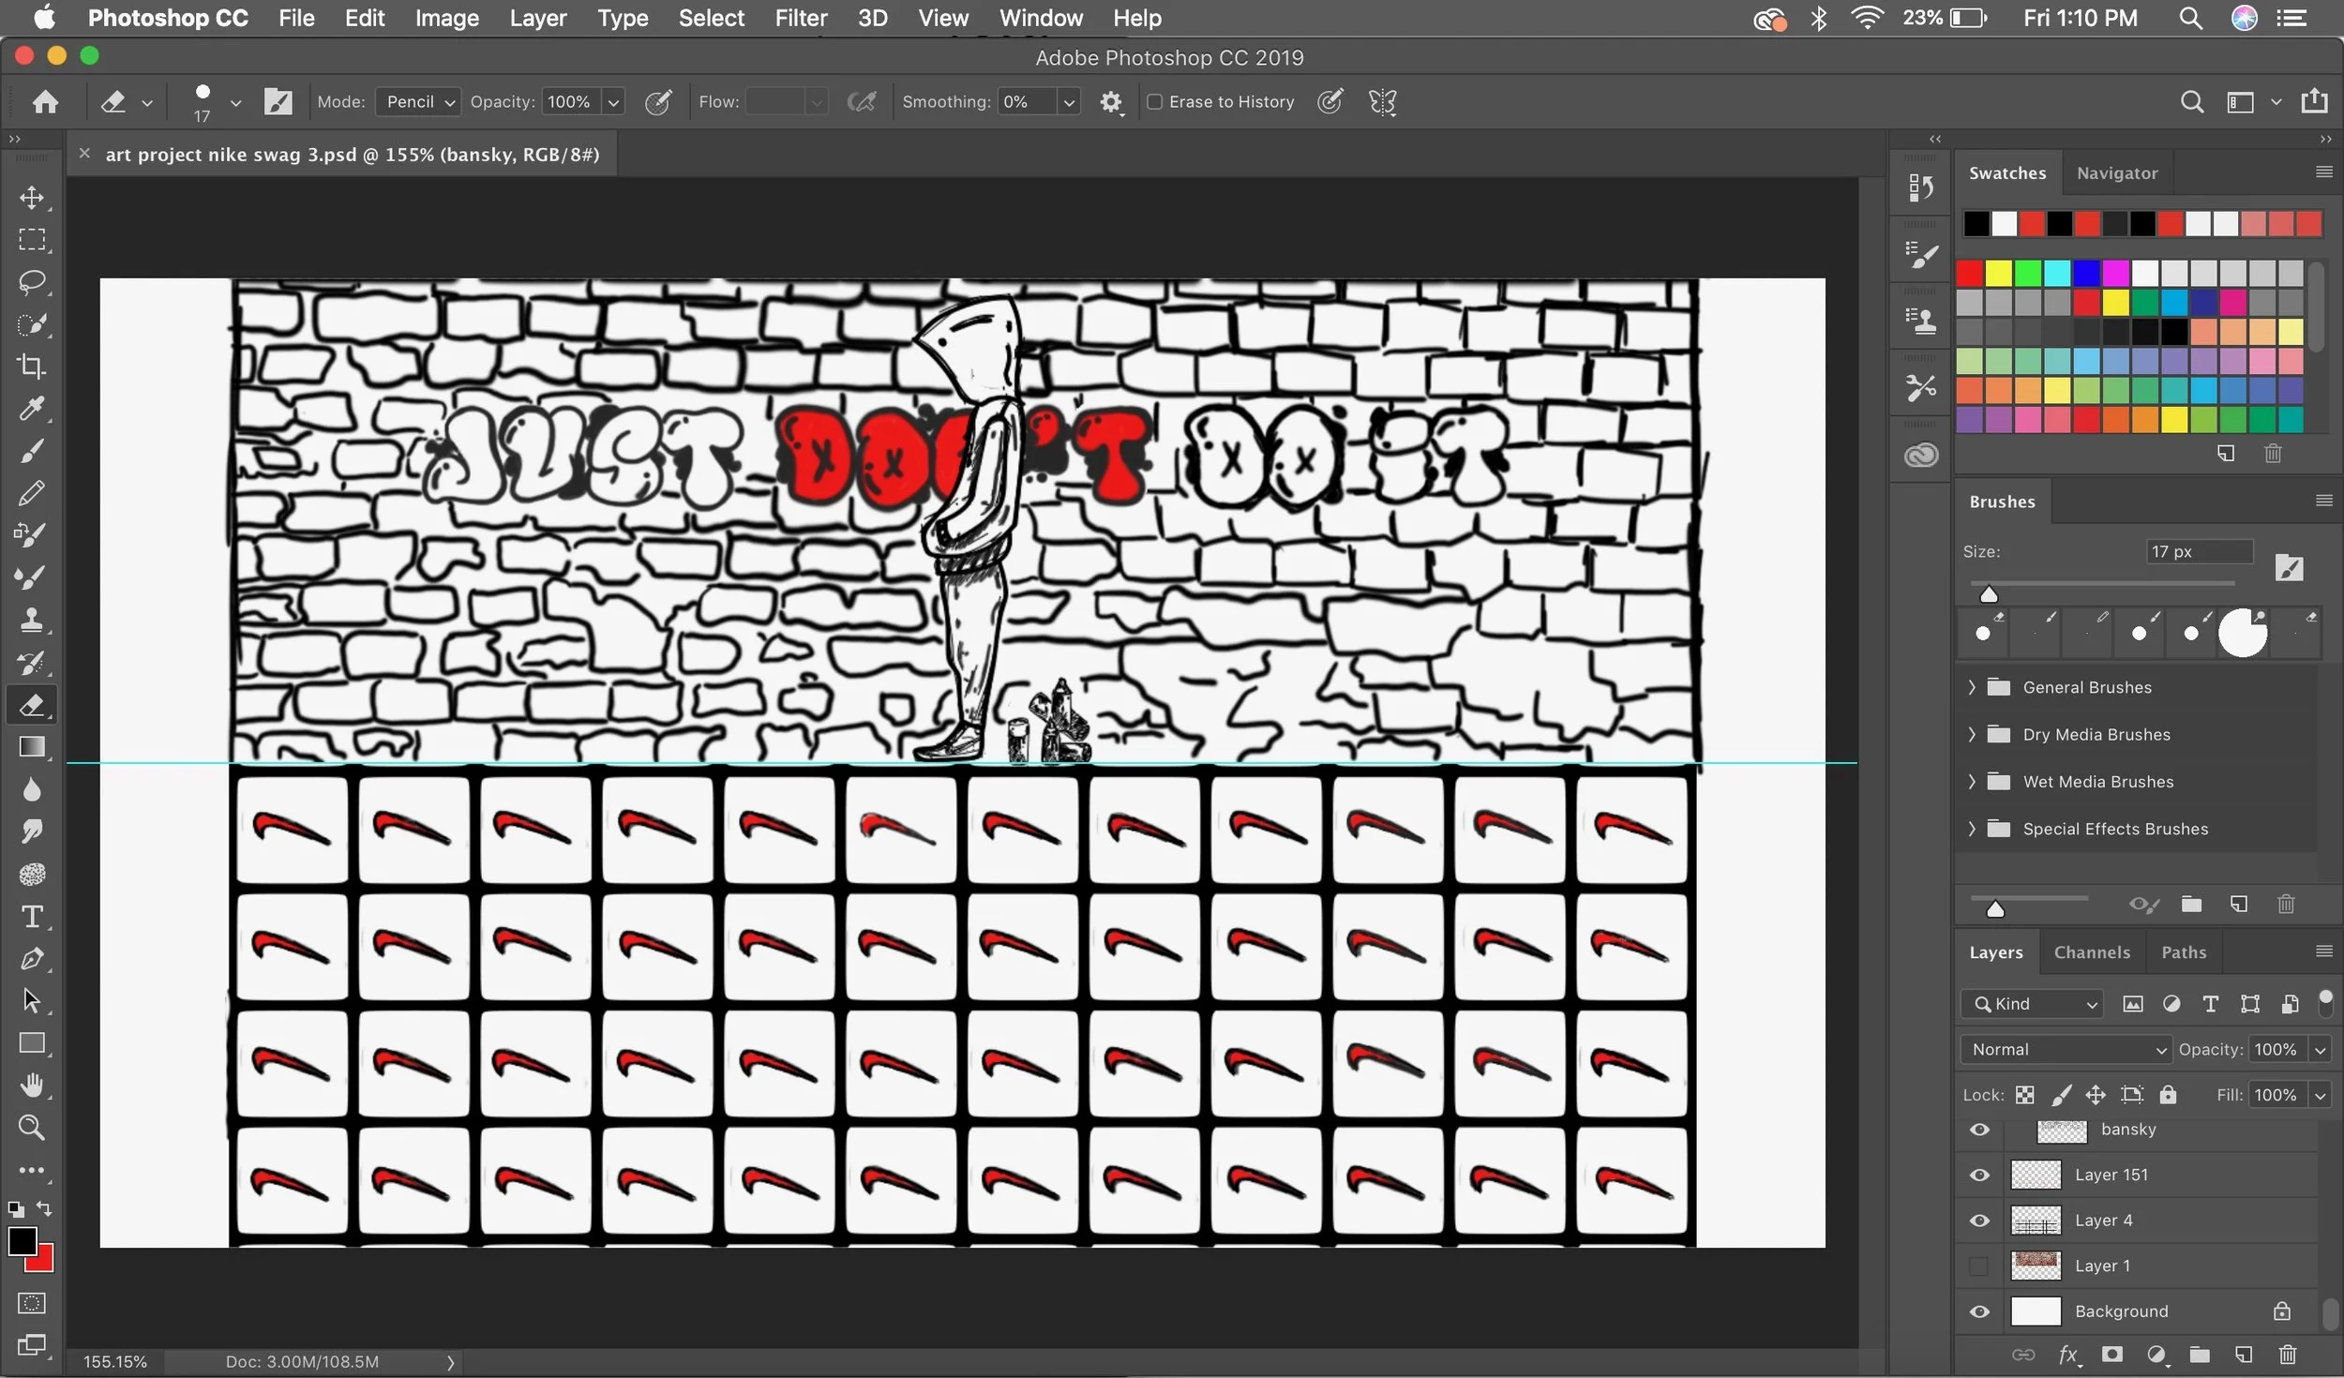Select the Move tool
The width and height of the screenshot is (2344, 1378).
32,198
